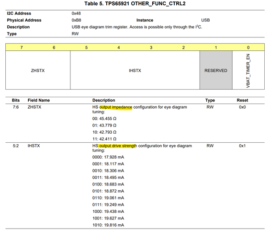Click the "7:6" bits entry
This screenshot has height=230, width=270.
point(16,107)
